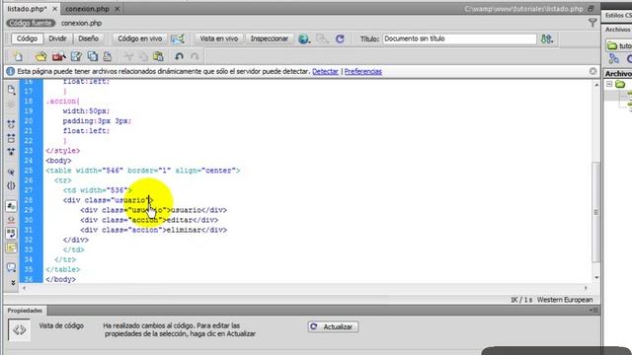The width and height of the screenshot is (632, 355).
Task: Click the Detectar link
Action: pos(325,71)
